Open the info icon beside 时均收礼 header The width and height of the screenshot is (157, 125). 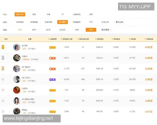pyautogui.click(x=96, y=39)
